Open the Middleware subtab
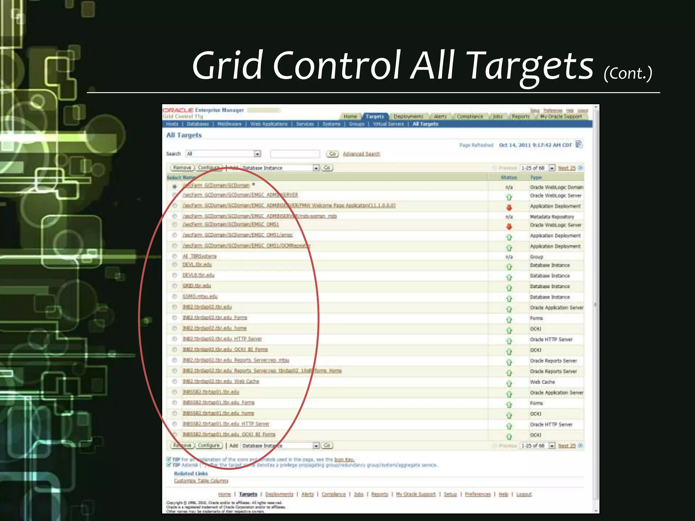Screen dimensions: 695x521 (229, 124)
